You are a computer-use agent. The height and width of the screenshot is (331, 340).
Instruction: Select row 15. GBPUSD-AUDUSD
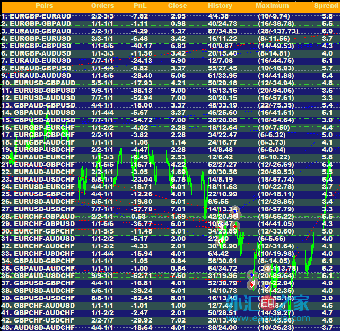pyautogui.click(x=171, y=120)
